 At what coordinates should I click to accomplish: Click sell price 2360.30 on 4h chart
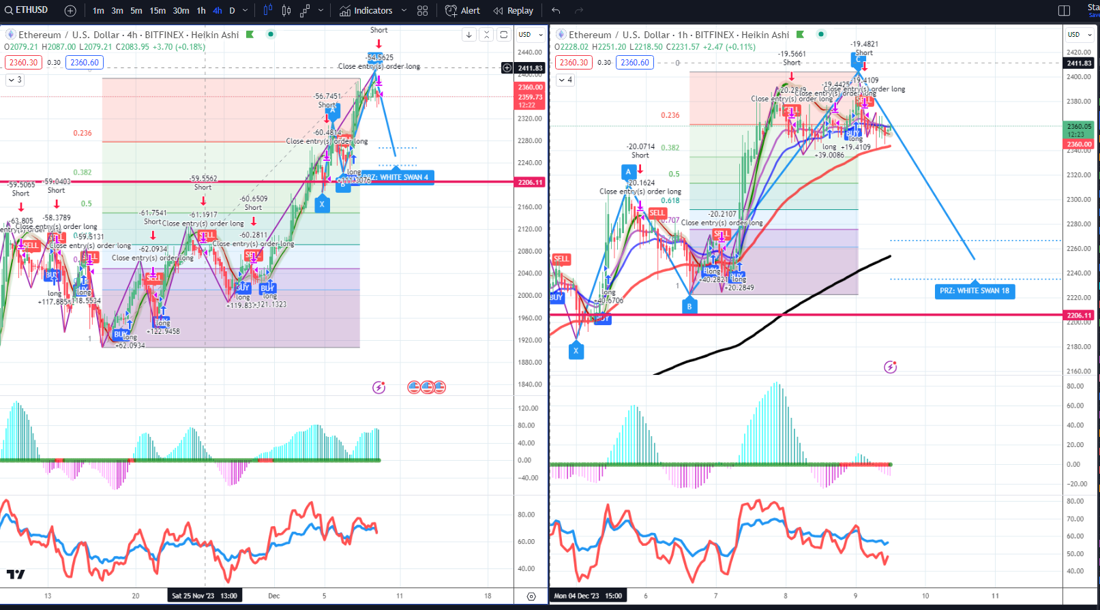click(24, 62)
